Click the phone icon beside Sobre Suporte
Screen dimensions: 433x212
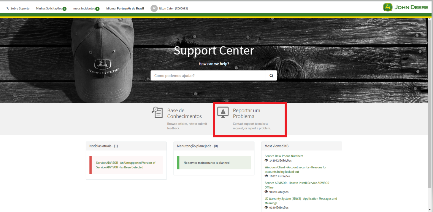[8, 9]
